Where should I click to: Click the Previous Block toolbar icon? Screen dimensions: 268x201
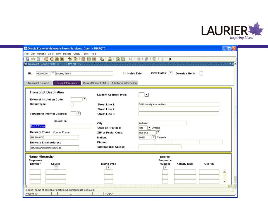(x=70, y=59)
